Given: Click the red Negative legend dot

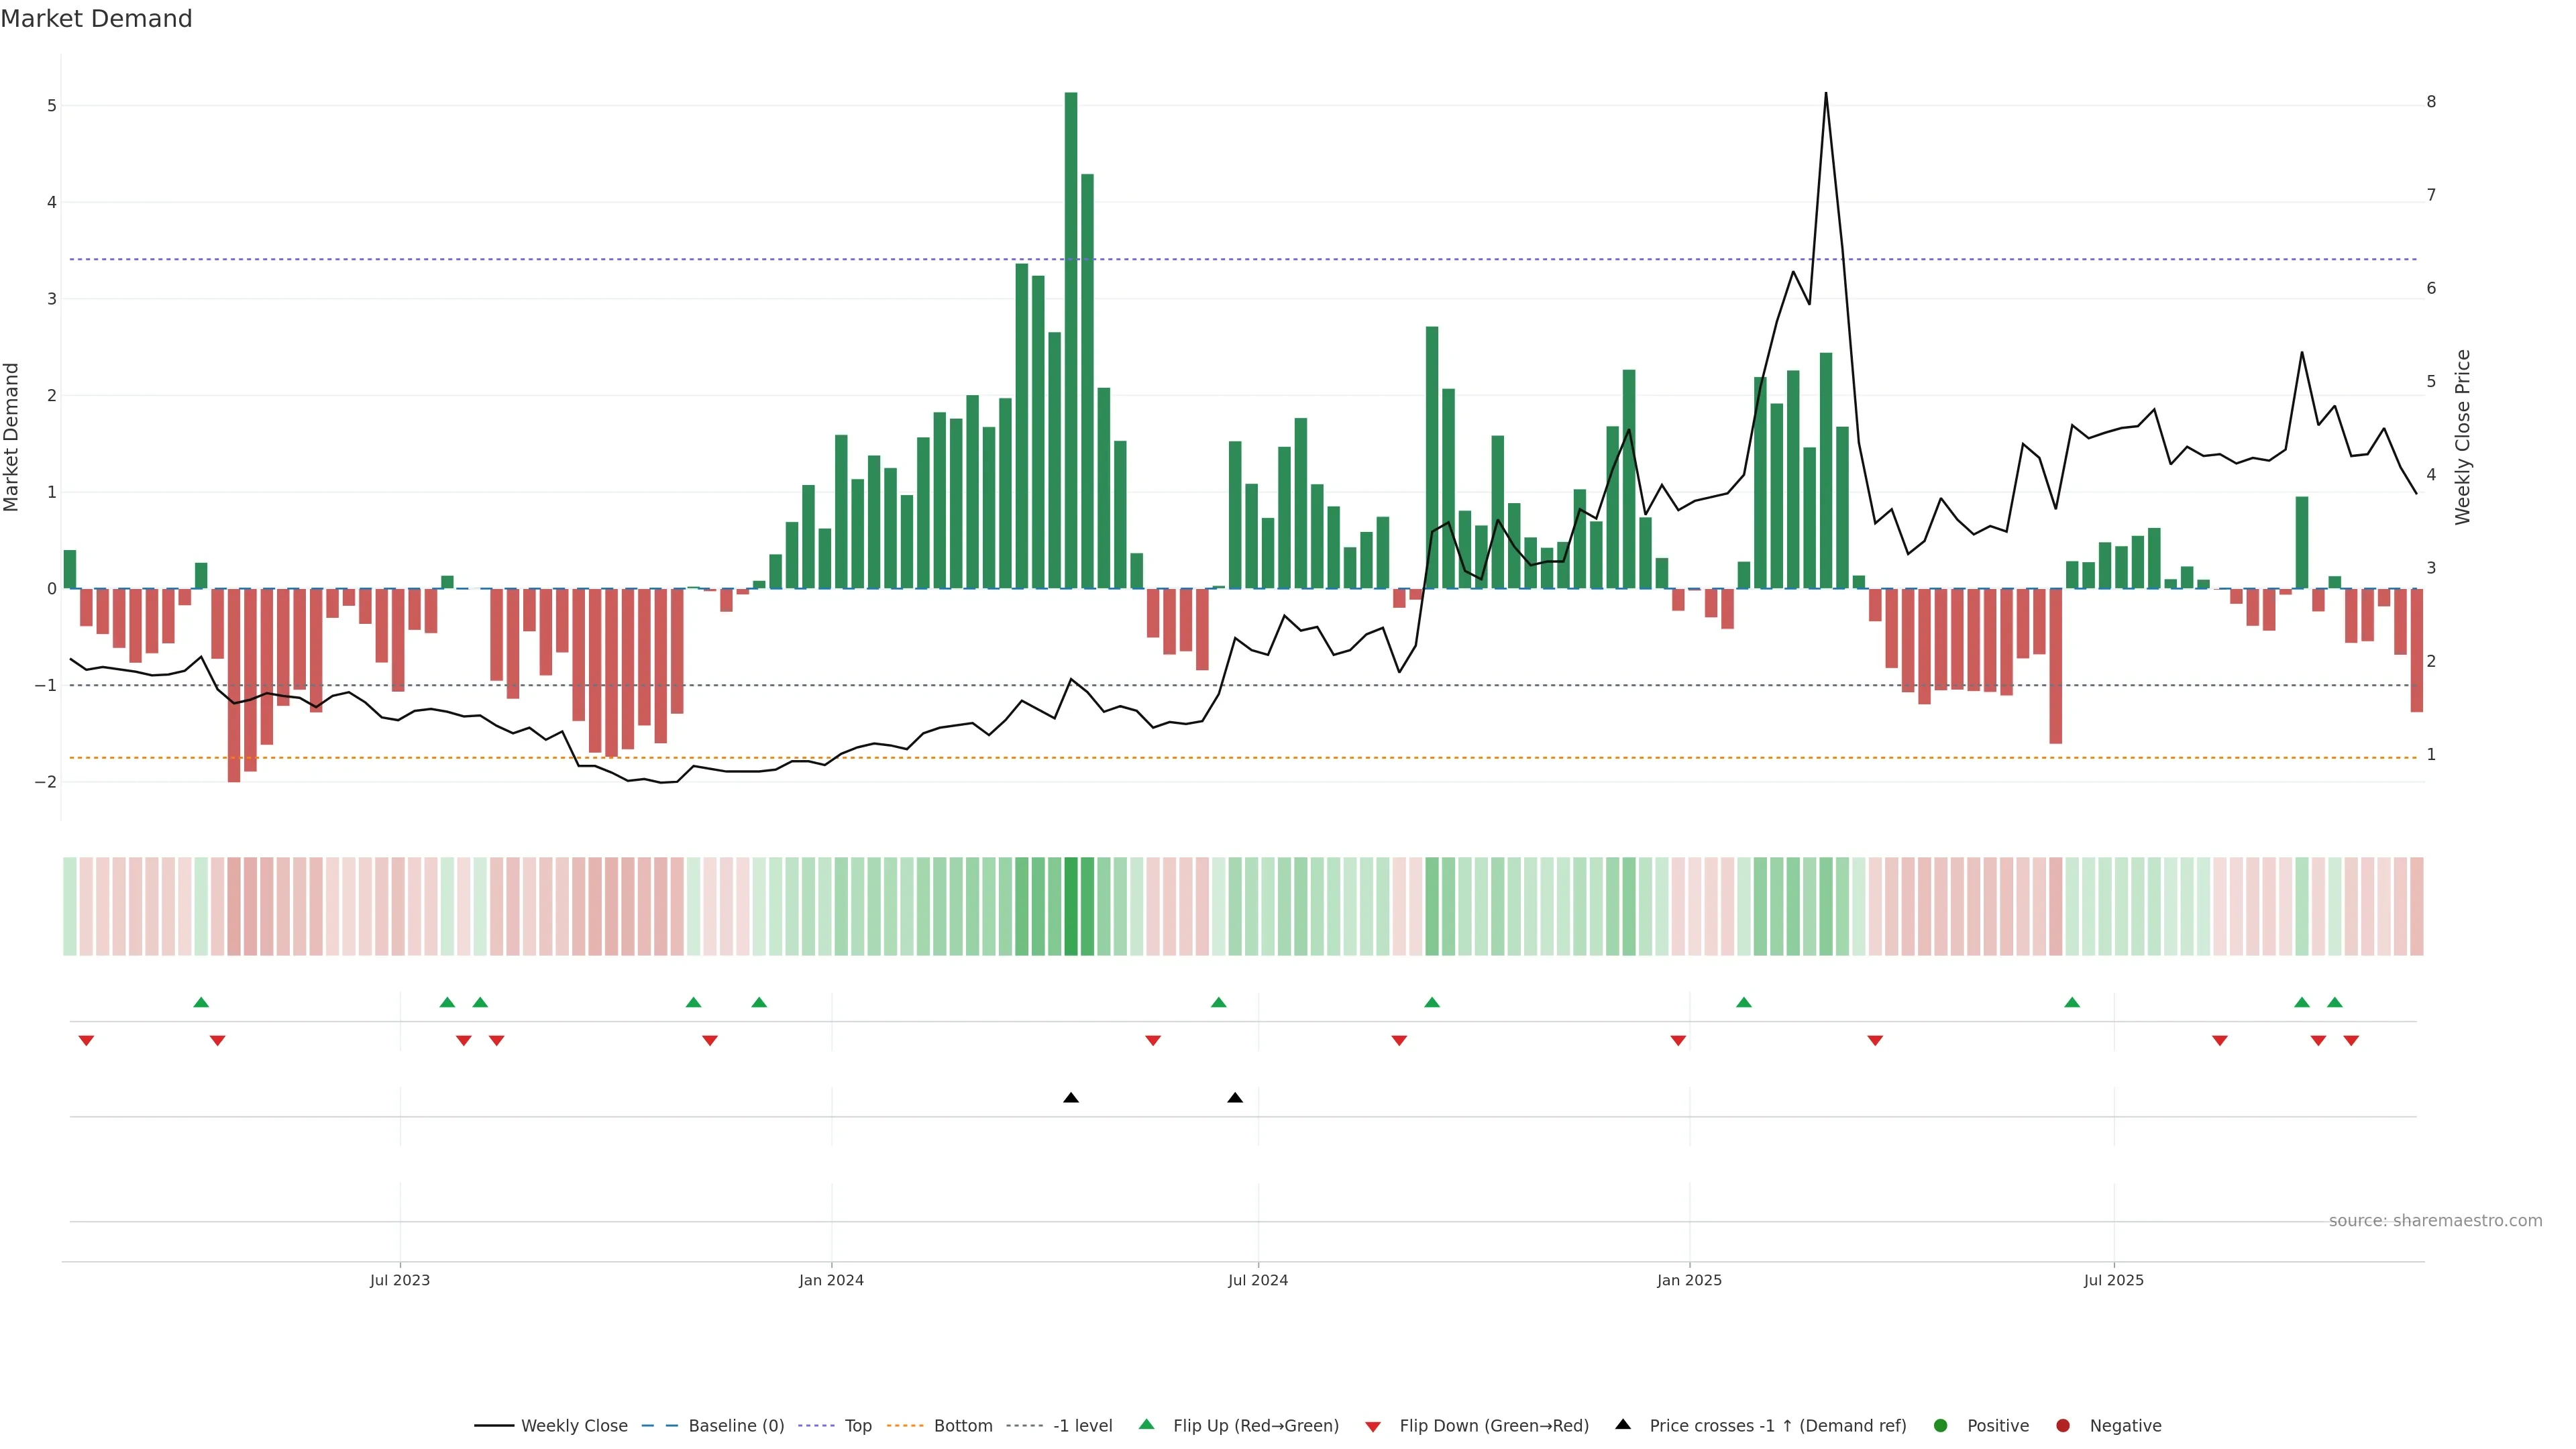Looking at the screenshot, I should click(x=2062, y=1425).
